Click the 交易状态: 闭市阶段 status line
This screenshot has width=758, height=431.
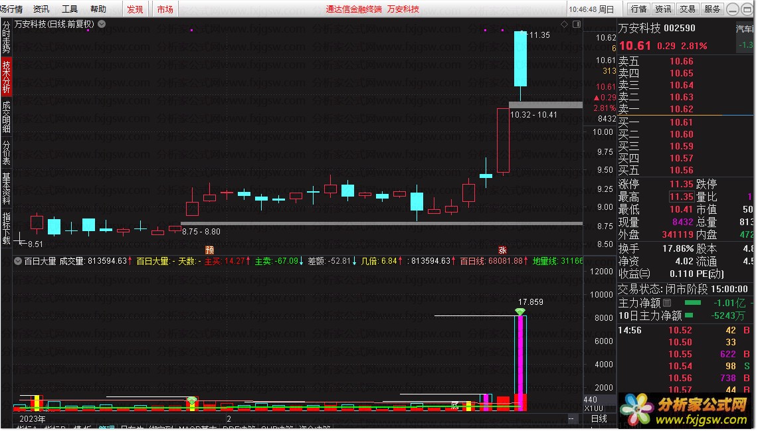pyautogui.click(x=682, y=289)
